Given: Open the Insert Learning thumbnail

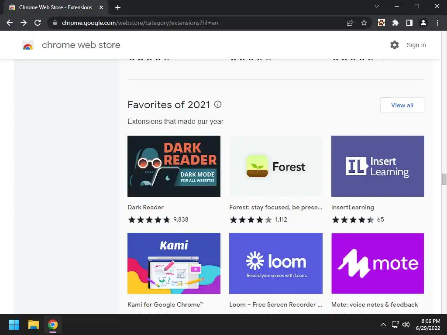Looking at the screenshot, I should [378, 166].
